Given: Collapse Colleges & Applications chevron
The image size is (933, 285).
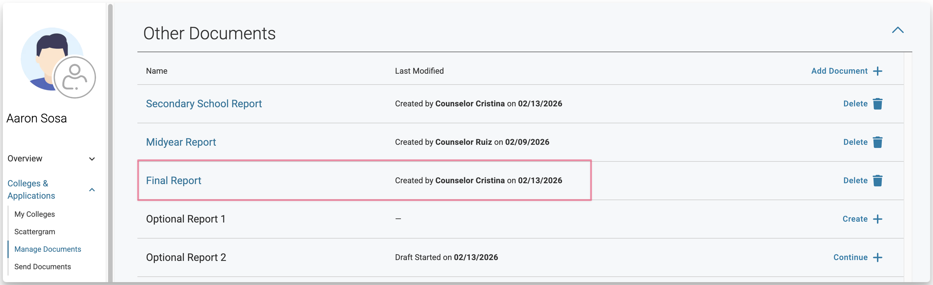Looking at the screenshot, I should [x=92, y=190].
